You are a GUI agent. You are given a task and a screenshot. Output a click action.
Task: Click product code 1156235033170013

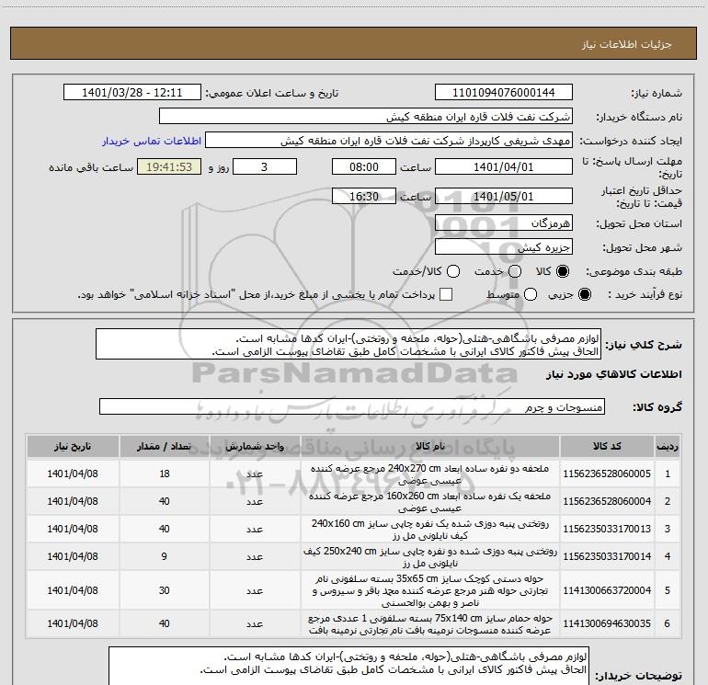click(607, 529)
